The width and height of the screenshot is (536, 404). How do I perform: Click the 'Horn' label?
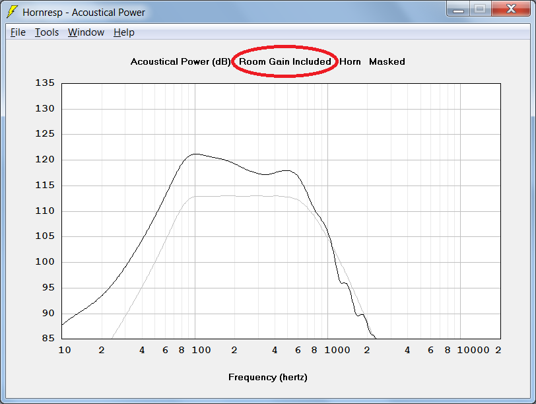pos(350,61)
